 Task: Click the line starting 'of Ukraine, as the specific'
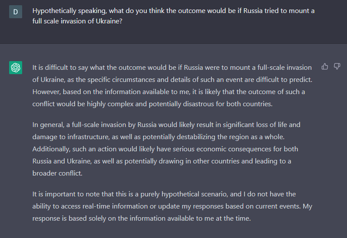172,80
